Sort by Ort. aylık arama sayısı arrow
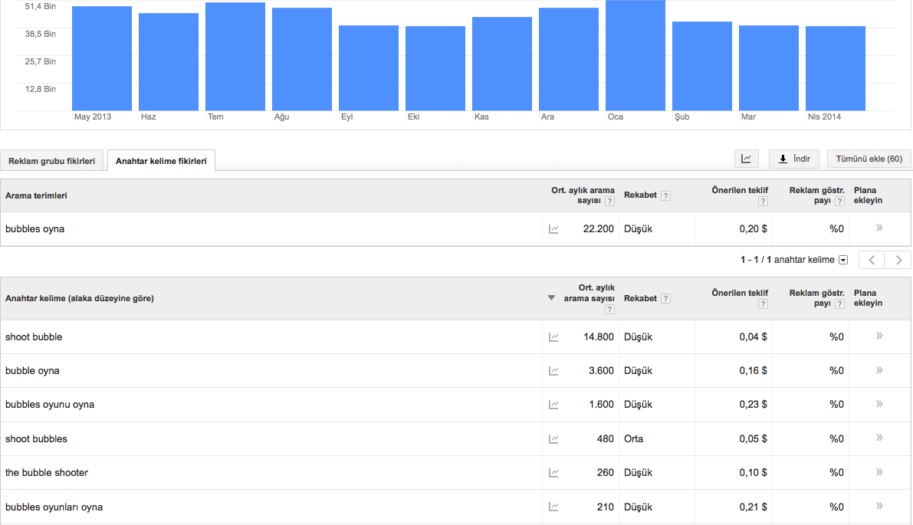The height and width of the screenshot is (525, 913). (x=551, y=298)
